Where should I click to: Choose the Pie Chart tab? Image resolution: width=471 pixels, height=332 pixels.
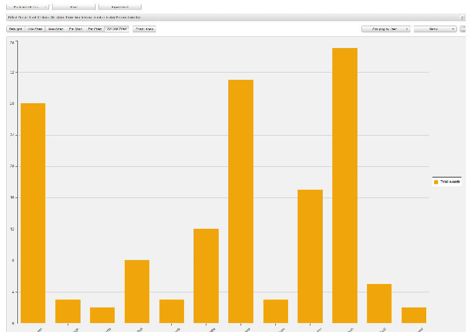coord(76,29)
